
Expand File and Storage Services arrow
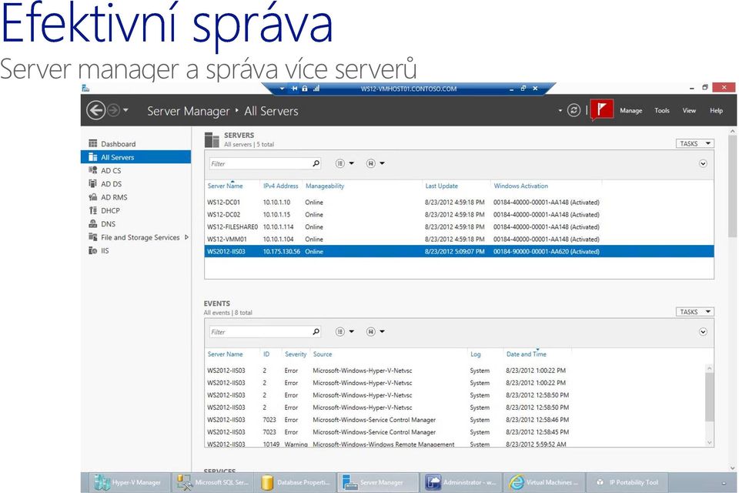click(186, 237)
